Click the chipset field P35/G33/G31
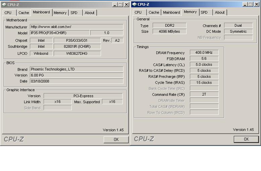 [x=77, y=40]
